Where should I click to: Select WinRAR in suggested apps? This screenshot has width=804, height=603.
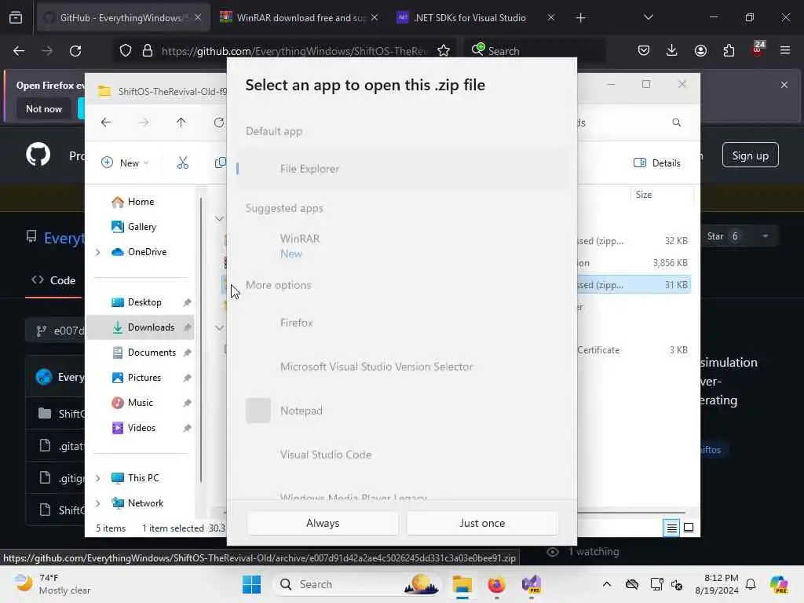click(x=403, y=246)
